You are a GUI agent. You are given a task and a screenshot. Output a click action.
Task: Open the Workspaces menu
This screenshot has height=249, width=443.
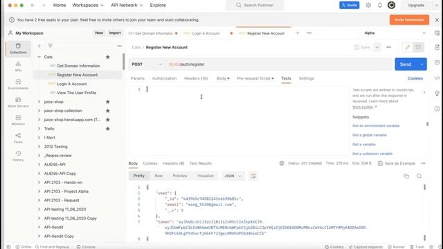coord(88,5)
